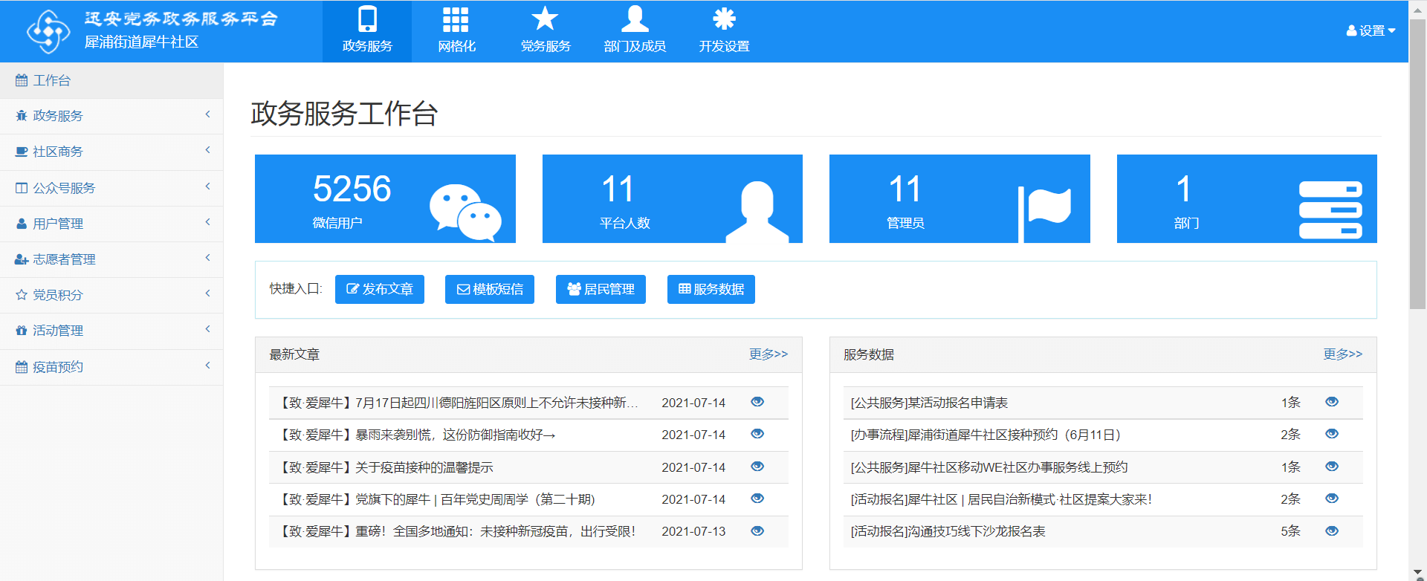Select 工作台 in the sidebar

pos(52,80)
